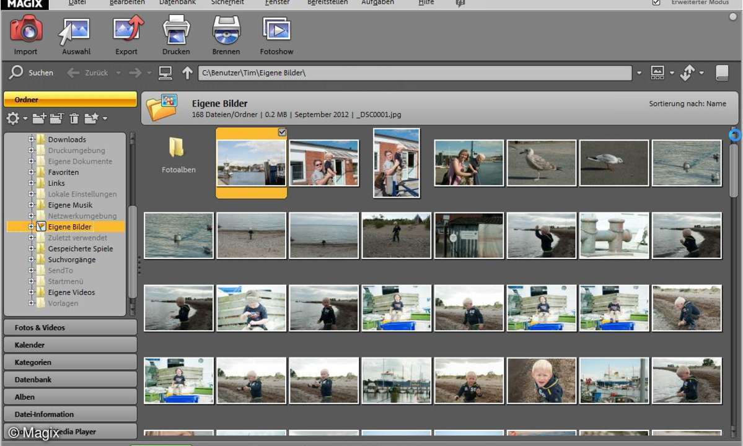
Task: Click the rename folder icon
Action: pos(56,118)
